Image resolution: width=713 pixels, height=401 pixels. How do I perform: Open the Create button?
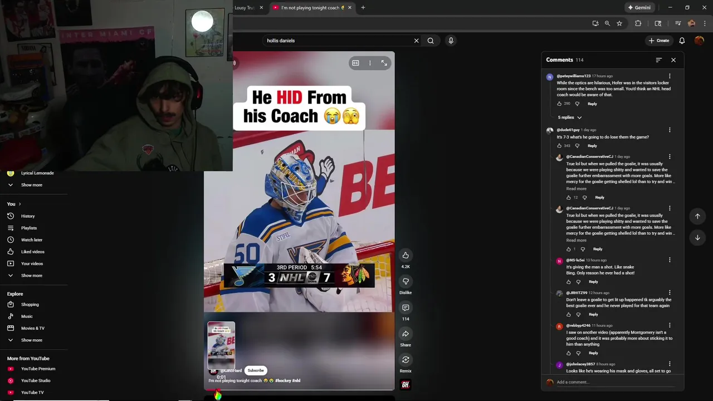pyautogui.click(x=659, y=41)
